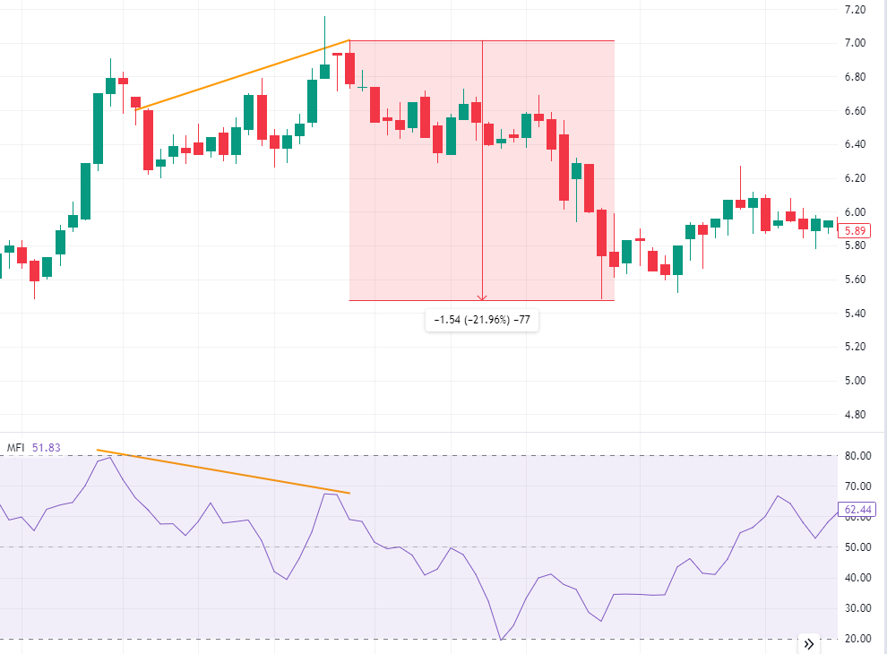
Task: Select the -1.54 (-21.96%) measurement label
Action: tap(482, 320)
